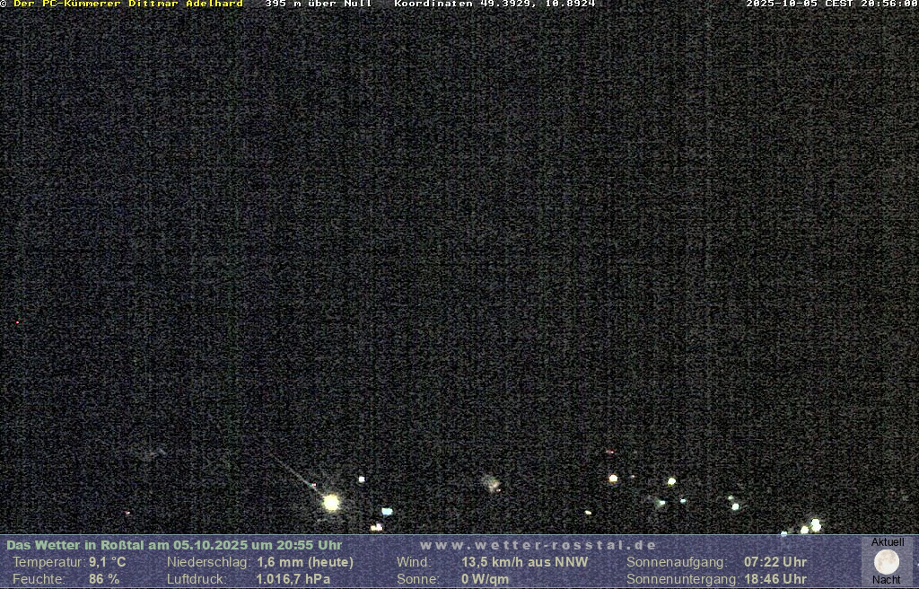Viewport: 919px width, 589px height.
Task: Click the dim greenish light at image center bottom
Action: click(491, 483)
